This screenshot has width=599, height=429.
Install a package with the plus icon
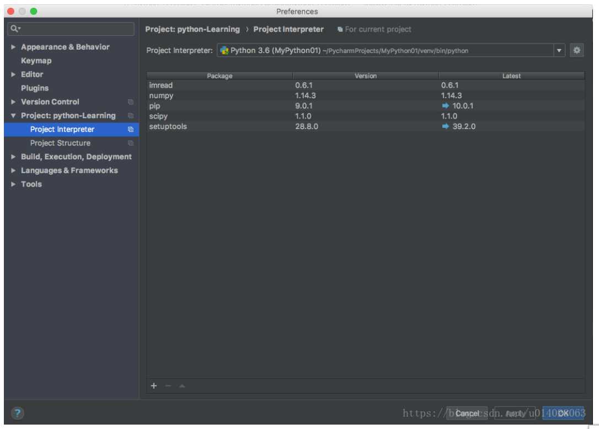[x=153, y=386]
